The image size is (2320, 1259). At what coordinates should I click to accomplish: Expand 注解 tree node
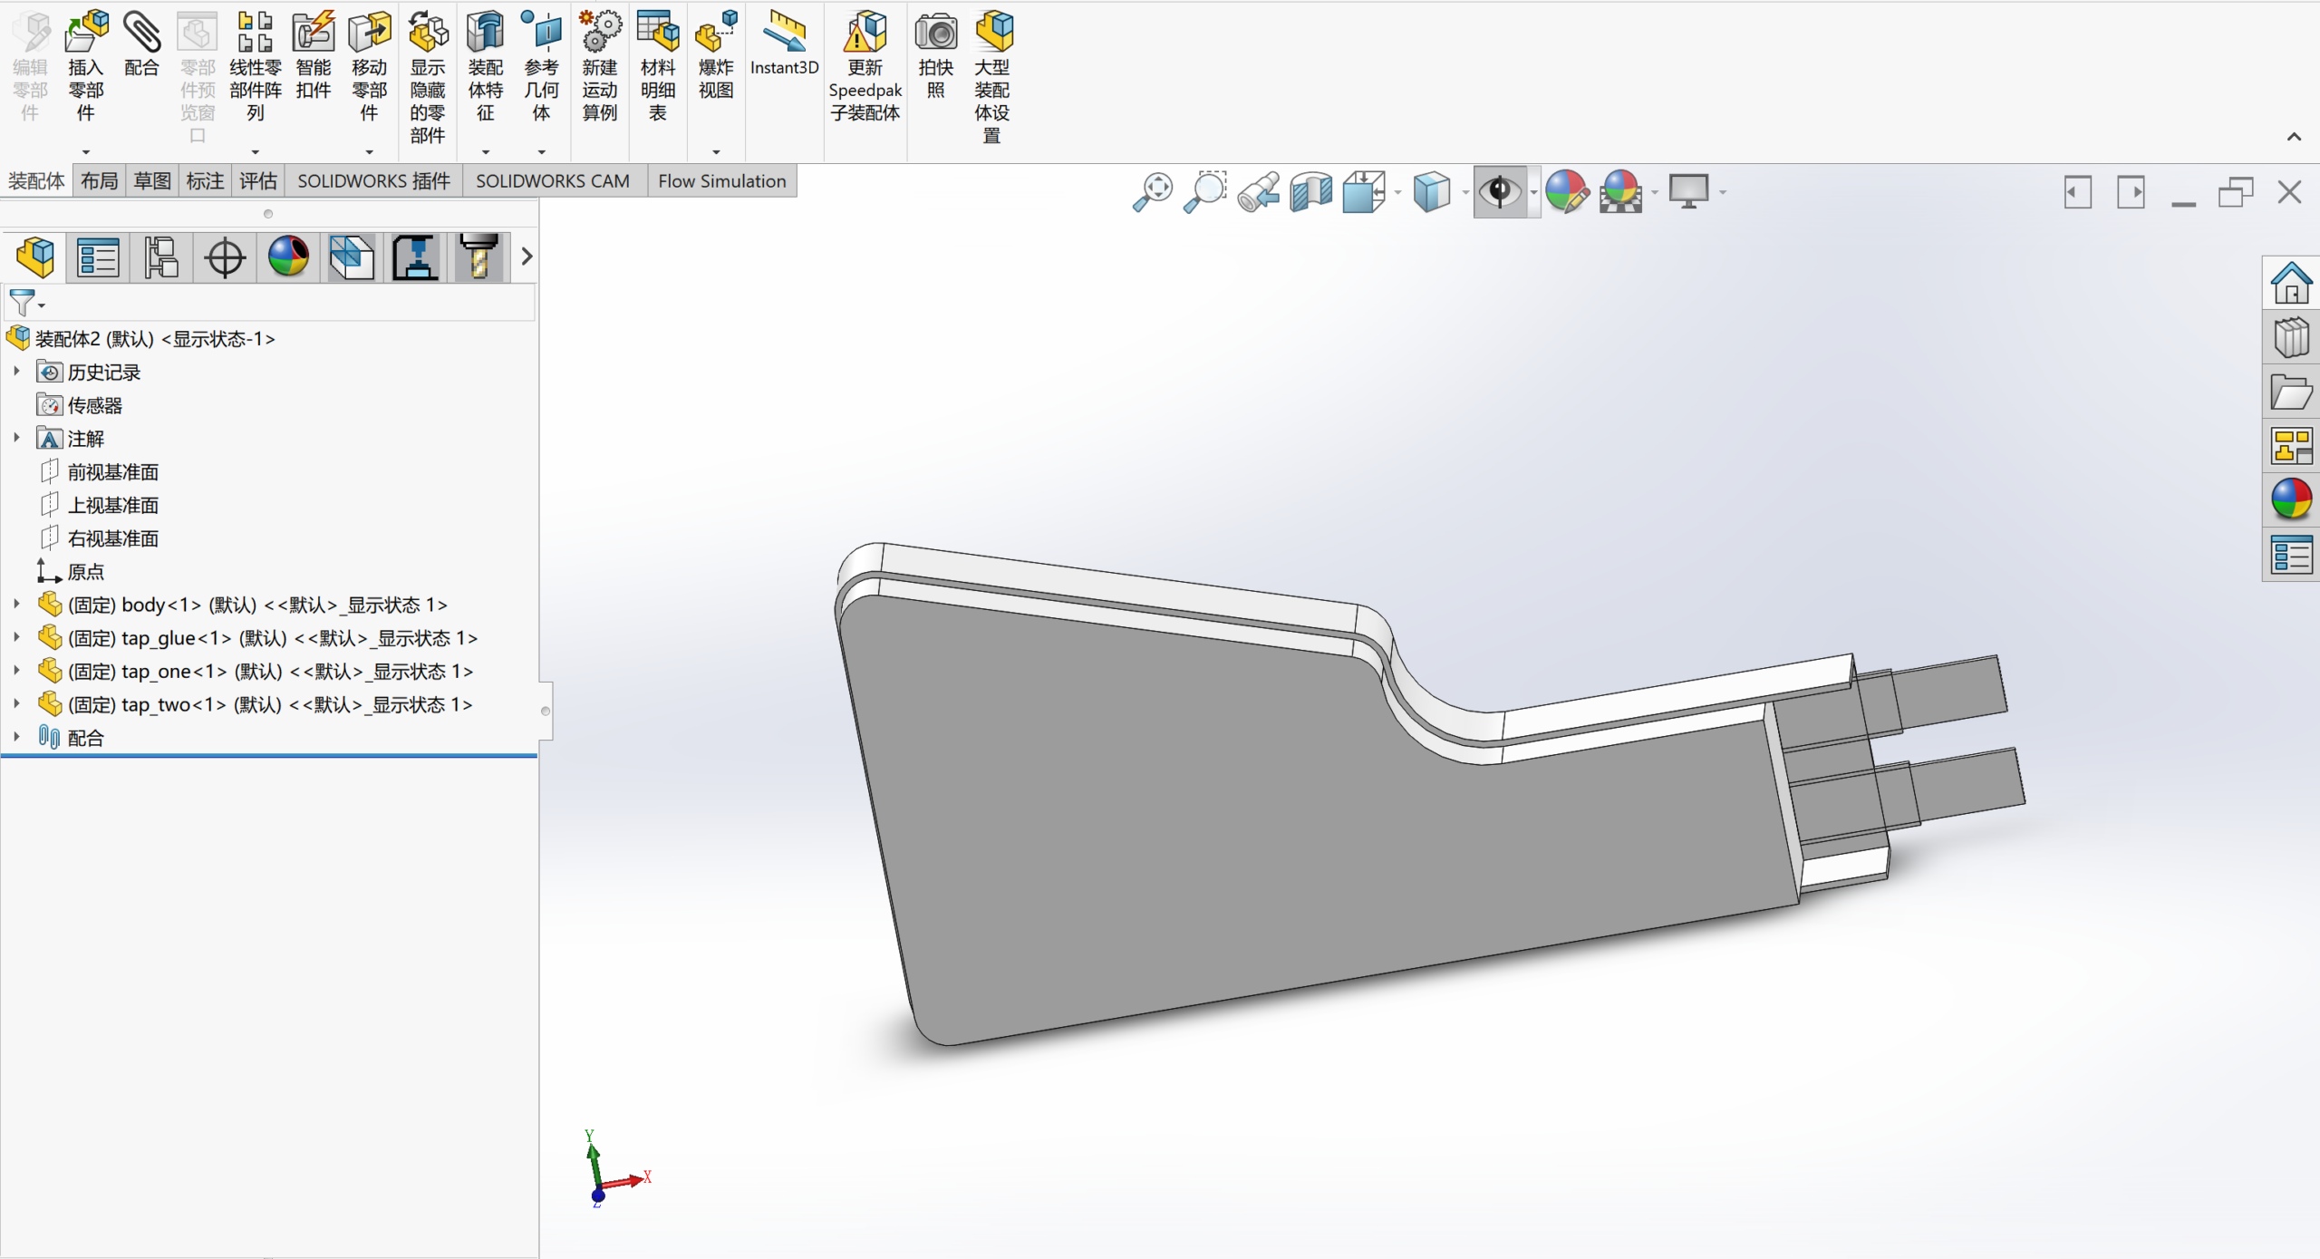point(16,438)
